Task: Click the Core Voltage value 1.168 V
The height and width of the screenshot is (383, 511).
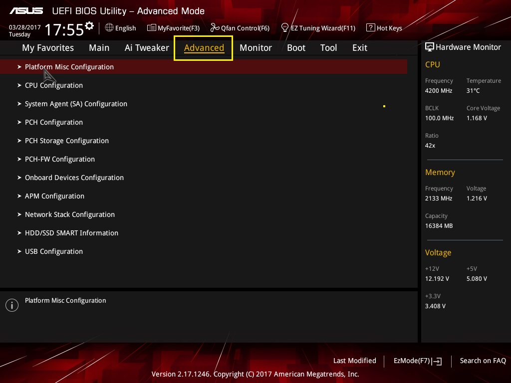Action: point(477,118)
